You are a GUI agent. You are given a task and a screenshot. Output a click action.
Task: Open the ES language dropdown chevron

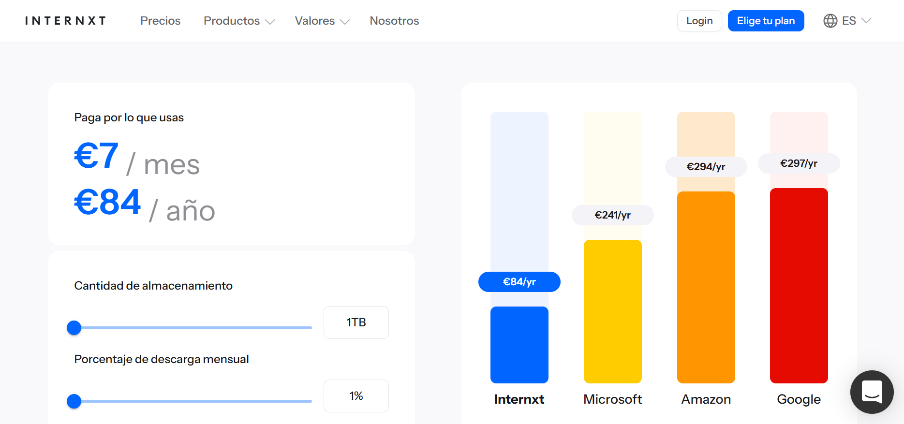[866, 21]
